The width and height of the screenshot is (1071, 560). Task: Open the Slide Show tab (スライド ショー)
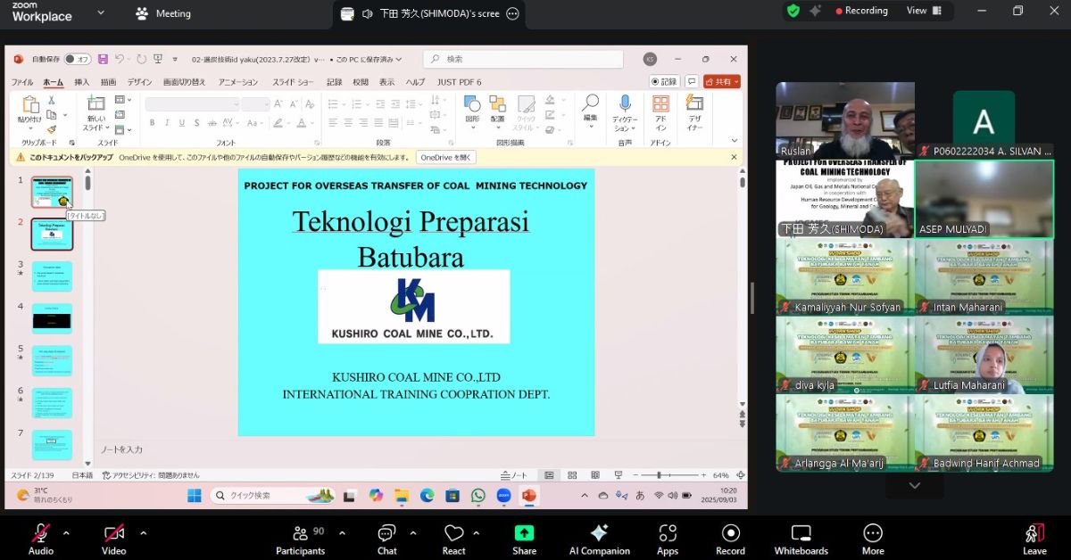point(293,82)
